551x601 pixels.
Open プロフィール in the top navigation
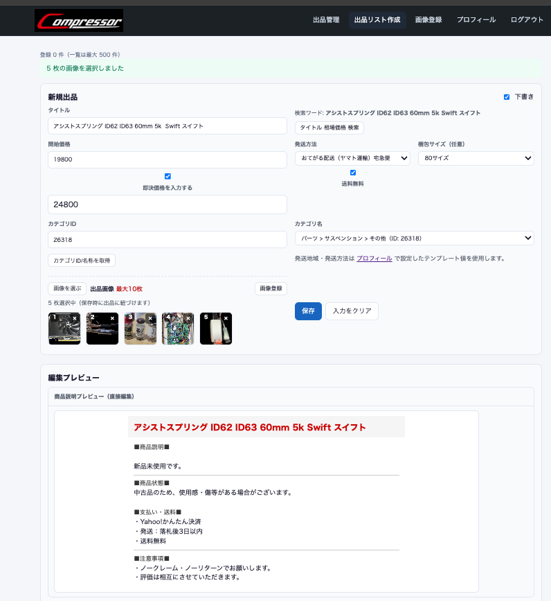476,20
